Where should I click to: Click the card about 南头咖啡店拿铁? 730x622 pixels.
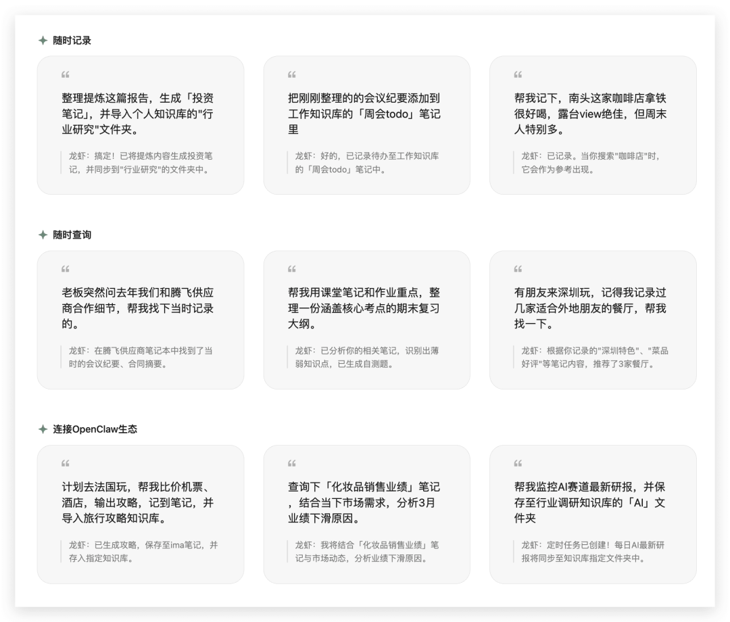coord(594,125)
